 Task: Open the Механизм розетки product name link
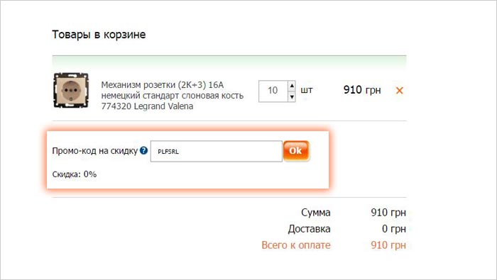172,95
